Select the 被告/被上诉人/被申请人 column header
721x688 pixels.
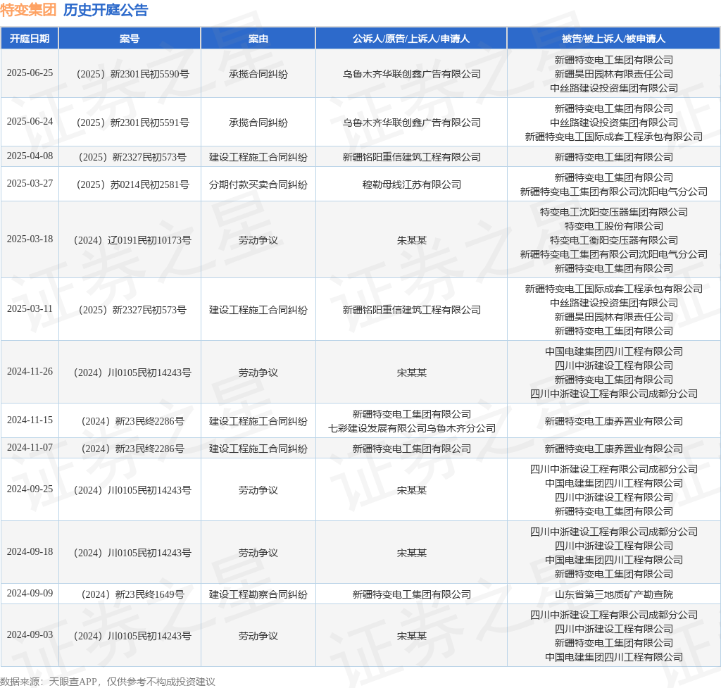(x=613, y=39)
